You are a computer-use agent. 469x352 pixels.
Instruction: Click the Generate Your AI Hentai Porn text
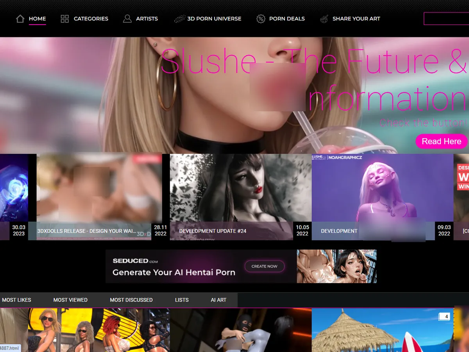[x=174, y=273]
